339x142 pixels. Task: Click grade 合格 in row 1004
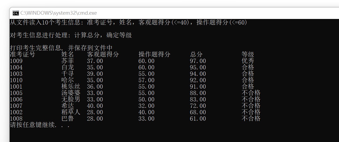[x=248, y=67]
